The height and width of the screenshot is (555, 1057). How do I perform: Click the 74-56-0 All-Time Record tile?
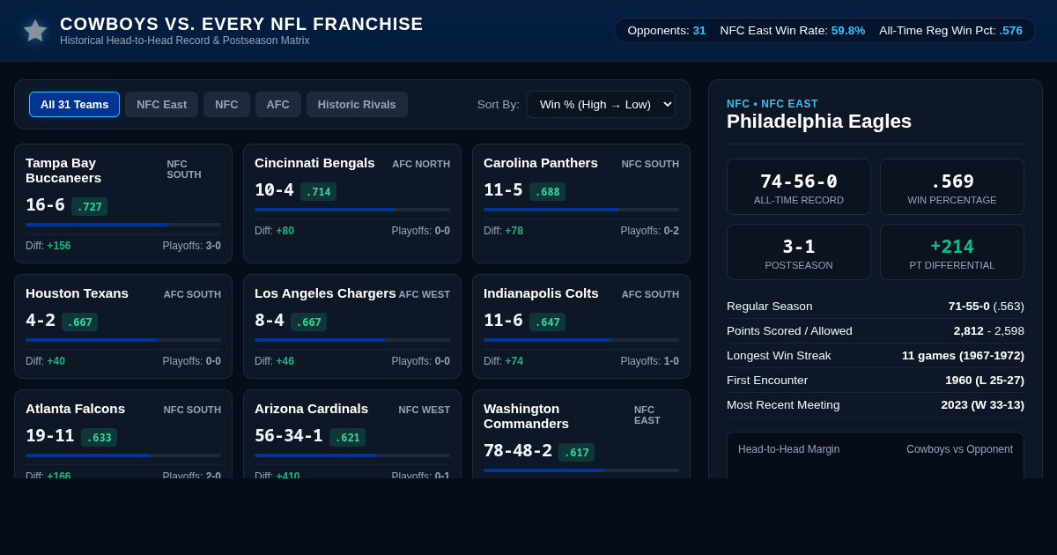(x=799, y=187)
